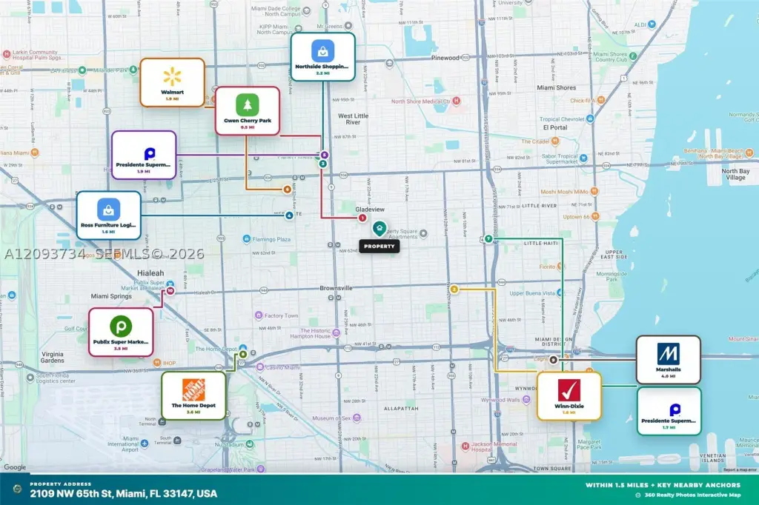This screenshot has height=505, width=759.
Task: Click the ALDI store map icon
Action: tap(652, 24)
